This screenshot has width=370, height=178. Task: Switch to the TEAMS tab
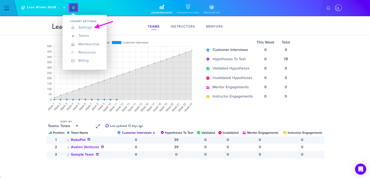point(154,26)
